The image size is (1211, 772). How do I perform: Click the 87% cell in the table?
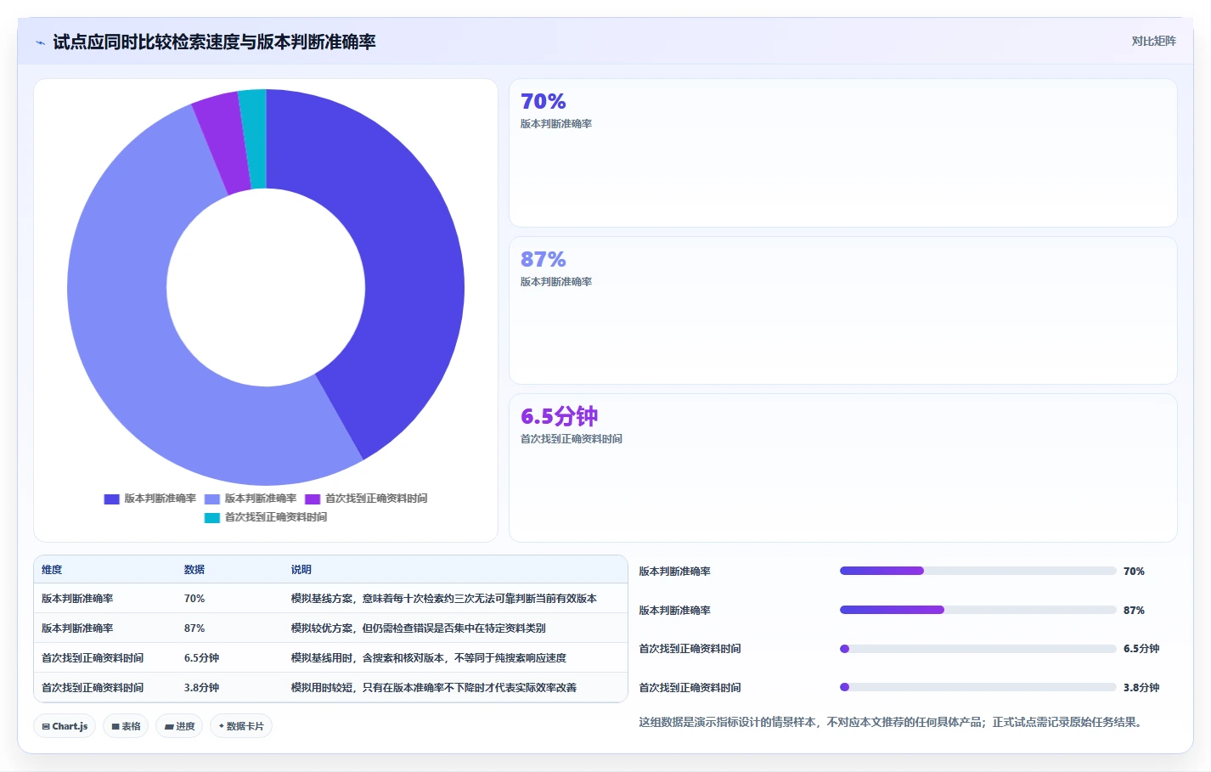pyautogui.click(x=194, y=628)
